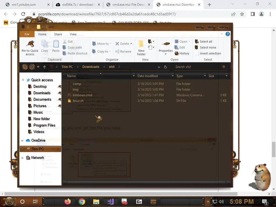The image size is (276, 207).
Task: Open the Copy to dropdown
Action: click(101, 51)
